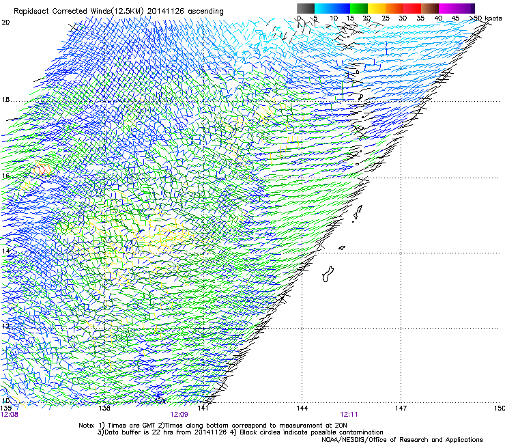This screenshot has width=505, height=444.
Task: Click the cyan segment of the wind speed legend
Action: [x=323, y=8]
